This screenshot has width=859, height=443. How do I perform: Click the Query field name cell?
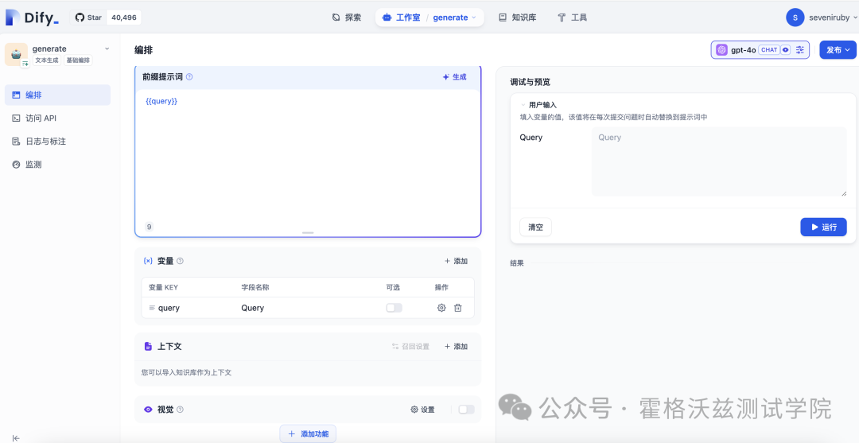[x=253, y=309]
